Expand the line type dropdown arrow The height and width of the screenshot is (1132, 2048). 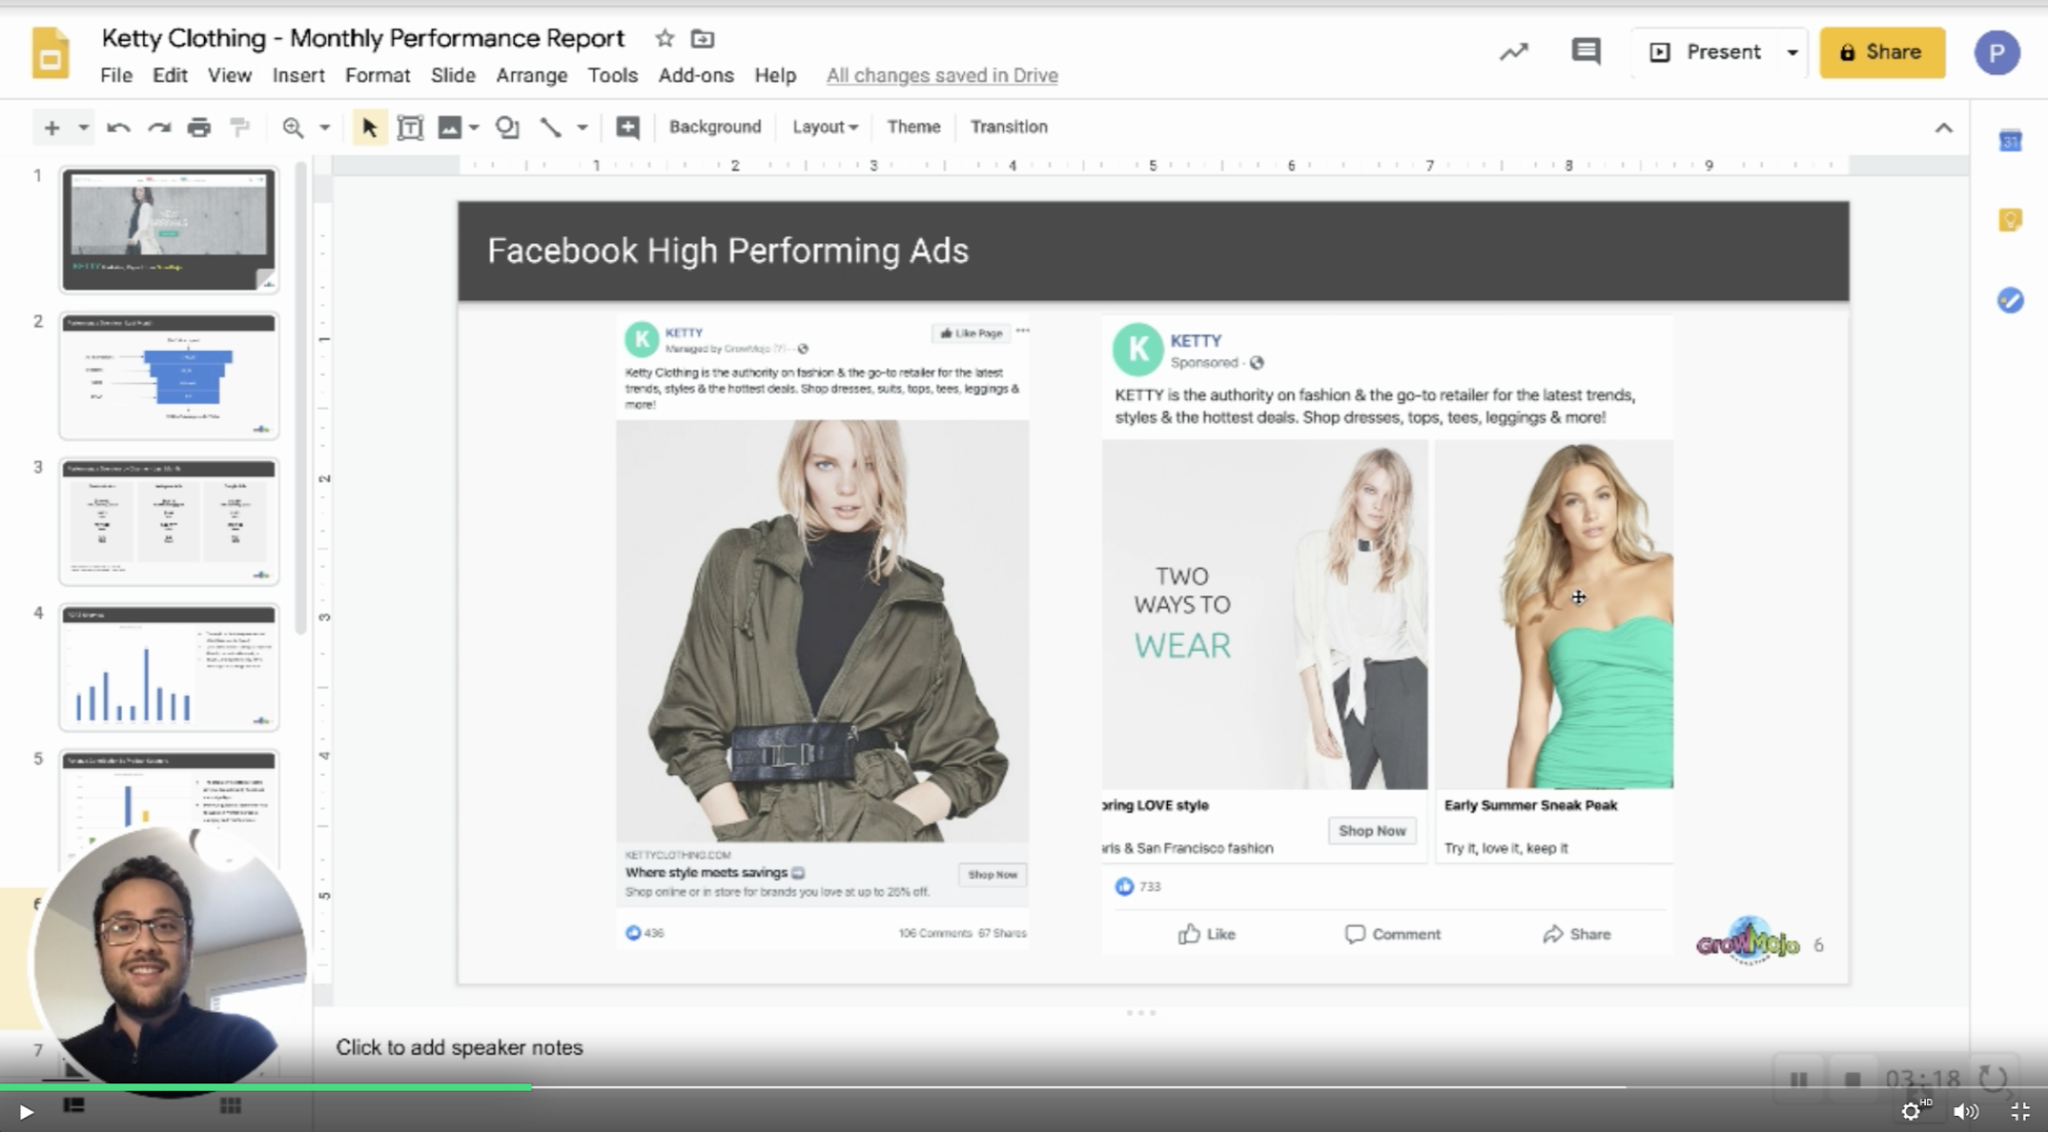(582, 128)
